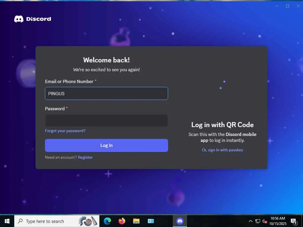Click the Discord logo at top left
The height and width of the screenshot is (227, 303).
pos(33,19)
